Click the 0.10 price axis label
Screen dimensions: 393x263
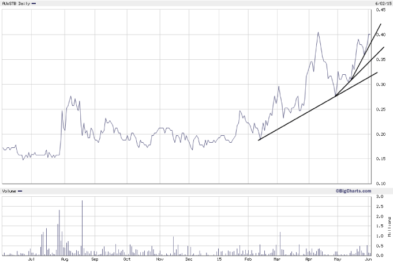(x=381, y=184)
